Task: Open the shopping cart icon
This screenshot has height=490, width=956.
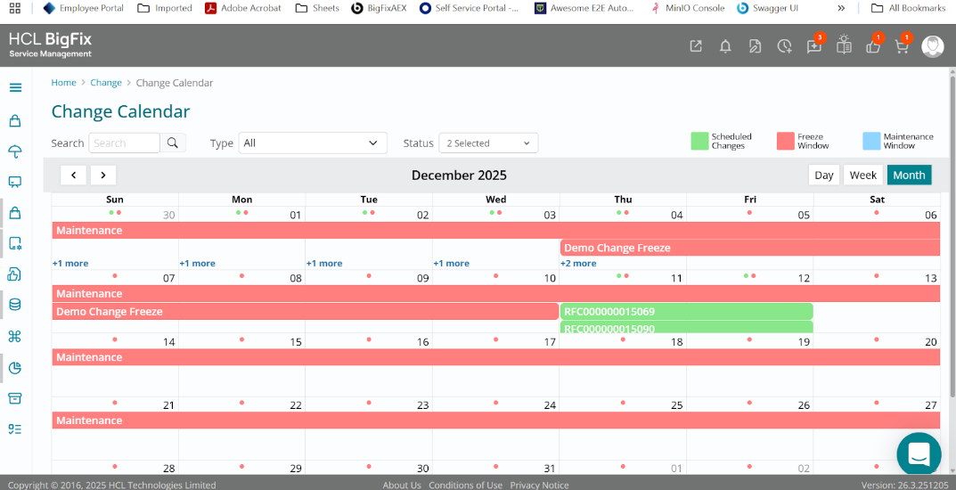Action: pyautogui.click(x=903, y=45)
